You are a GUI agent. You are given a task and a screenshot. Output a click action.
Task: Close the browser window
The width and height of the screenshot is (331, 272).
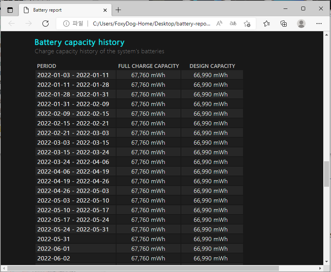tap(321, 8)
